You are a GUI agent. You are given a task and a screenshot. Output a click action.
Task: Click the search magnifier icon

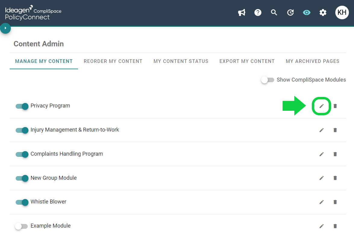[x=274, y=13]
